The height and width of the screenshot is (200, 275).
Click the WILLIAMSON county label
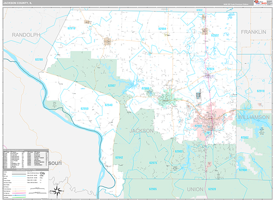253,117
